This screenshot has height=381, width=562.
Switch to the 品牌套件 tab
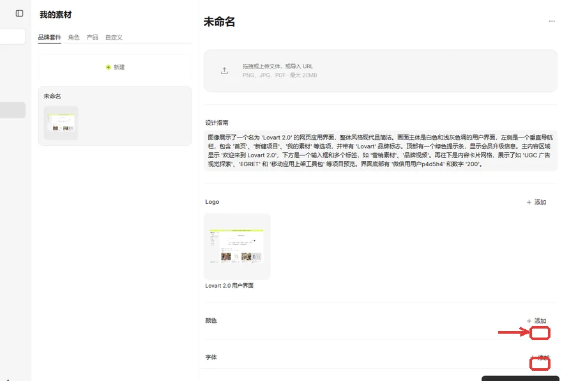[x=49, y=37]
